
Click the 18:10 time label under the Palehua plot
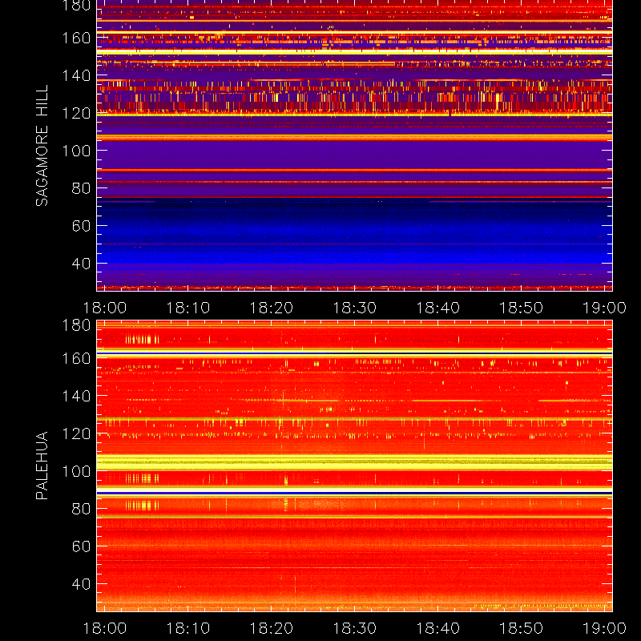point(188,628)
